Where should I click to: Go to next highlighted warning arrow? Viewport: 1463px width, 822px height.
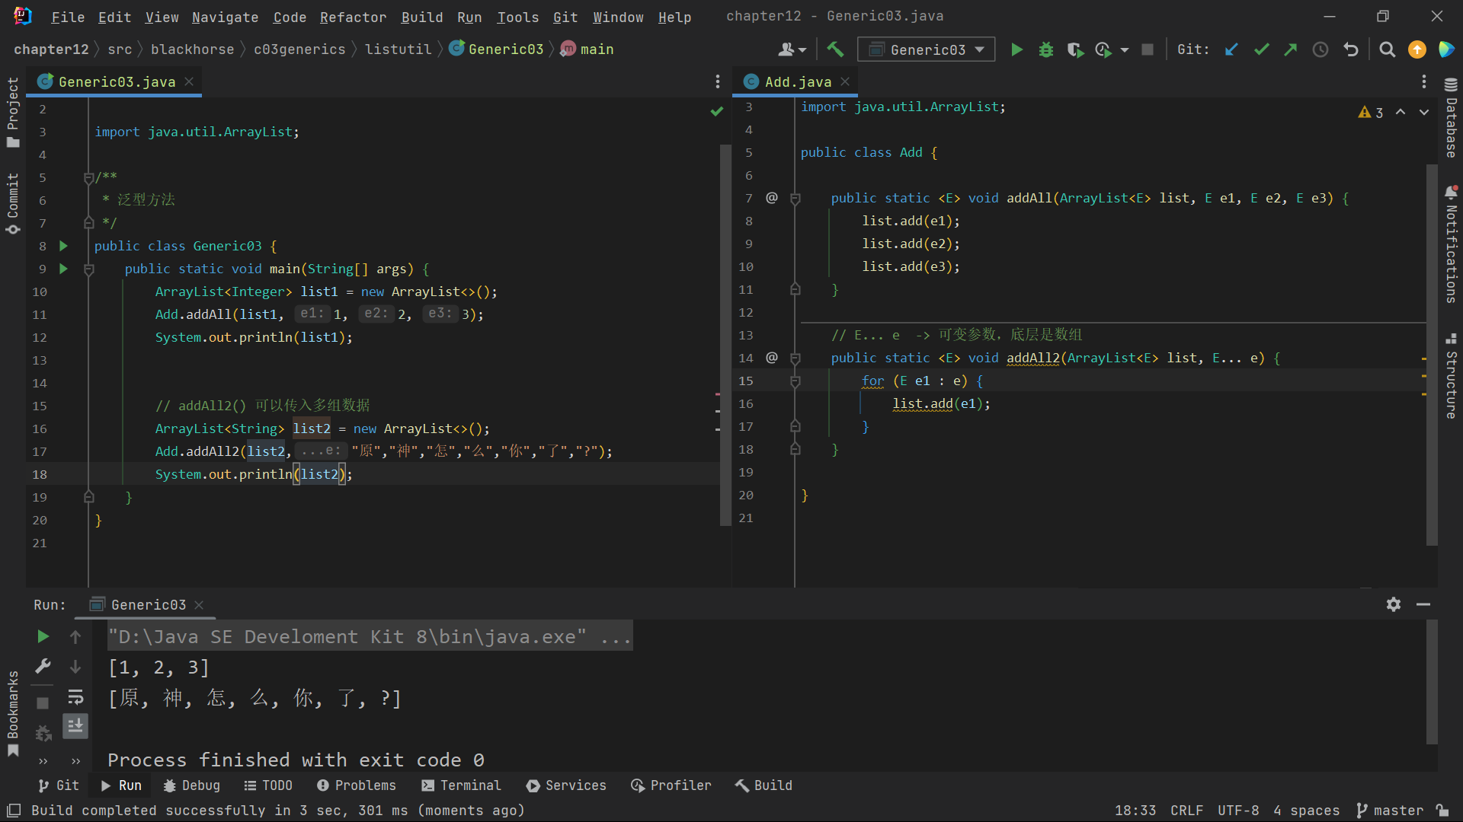pos(1423,112)
